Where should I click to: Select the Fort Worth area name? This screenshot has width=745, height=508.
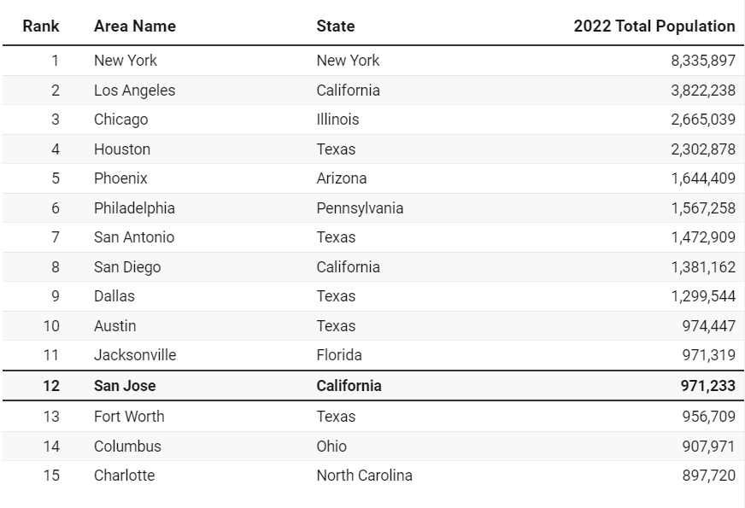[129, 417]
